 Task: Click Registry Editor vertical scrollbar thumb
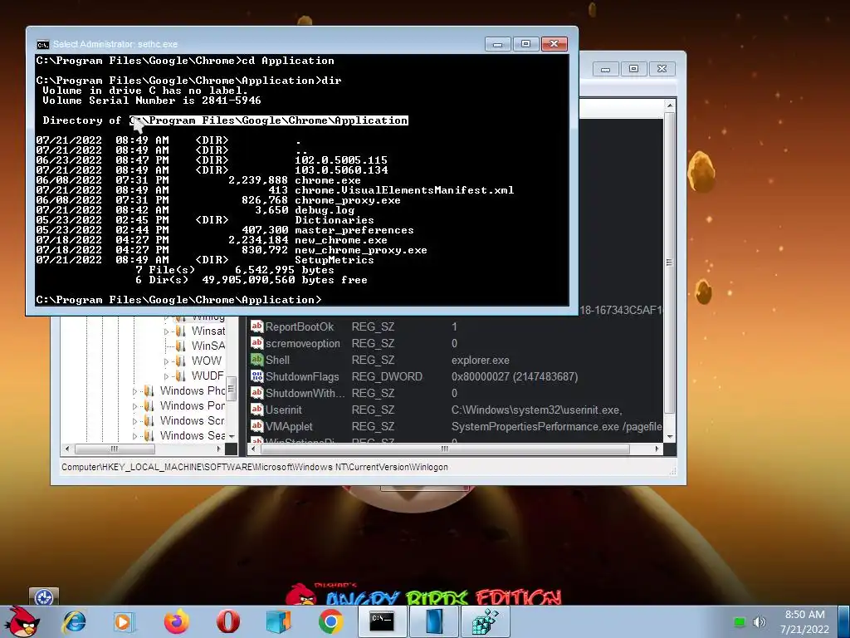click(x=670, y=263)
